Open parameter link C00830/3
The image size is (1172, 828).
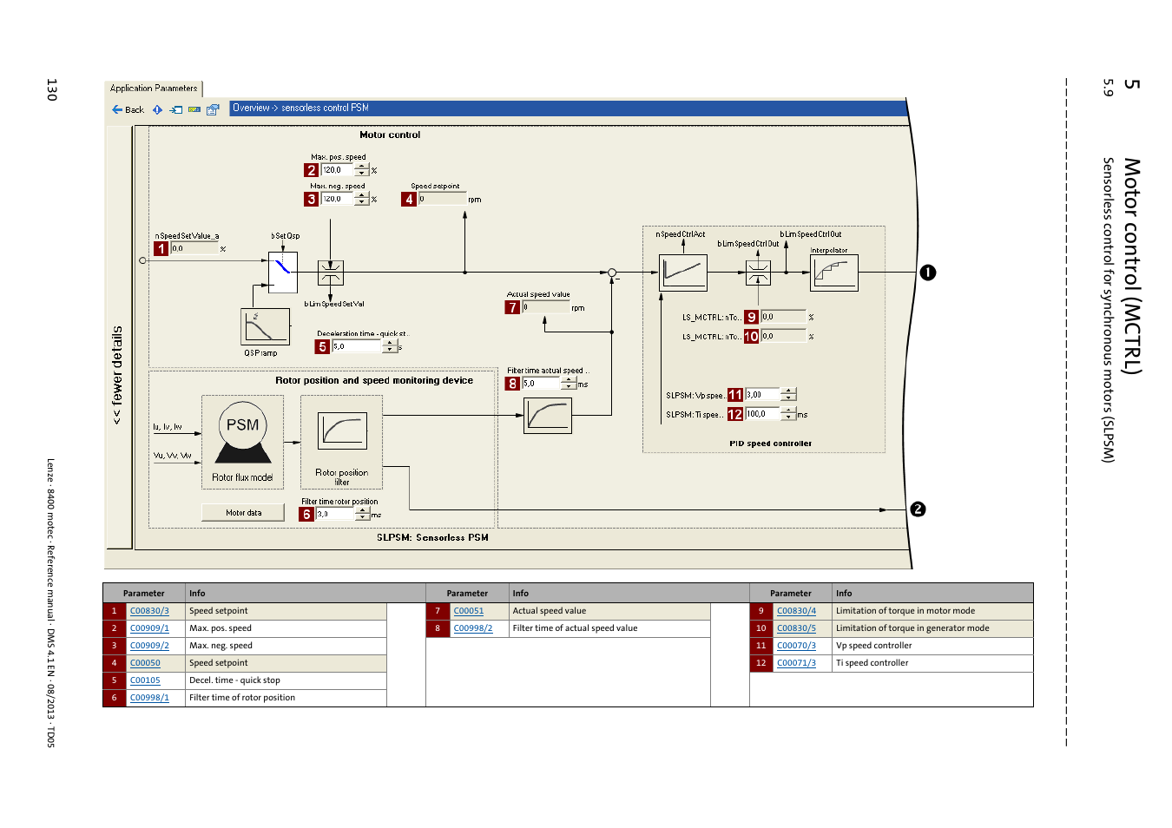click(x=149, y=611)
